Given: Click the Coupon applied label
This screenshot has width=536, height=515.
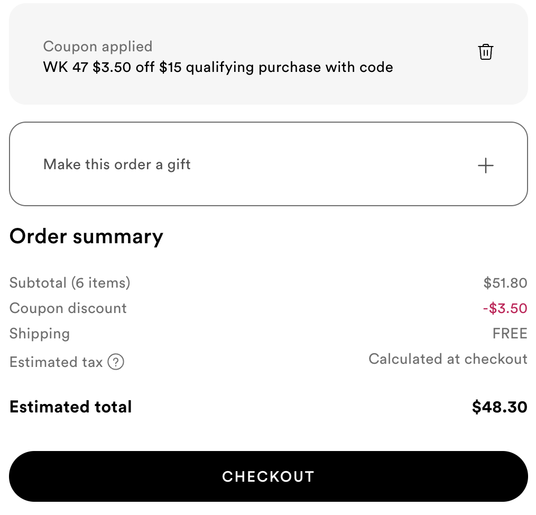Looking at the screenshot, I should [98, 47].
